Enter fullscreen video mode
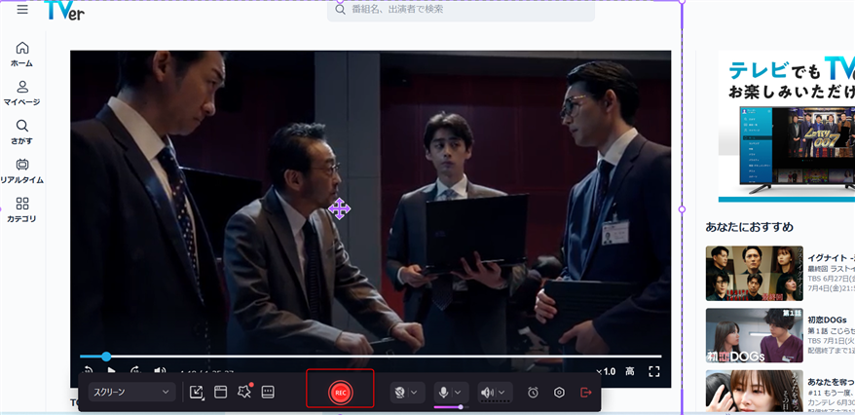This screenshot has width=855, height=415. [654, 371]
